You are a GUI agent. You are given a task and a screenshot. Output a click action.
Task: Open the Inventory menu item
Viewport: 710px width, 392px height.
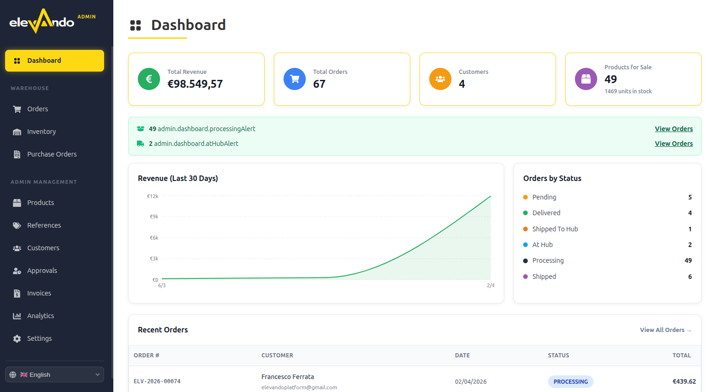[55, 132]
